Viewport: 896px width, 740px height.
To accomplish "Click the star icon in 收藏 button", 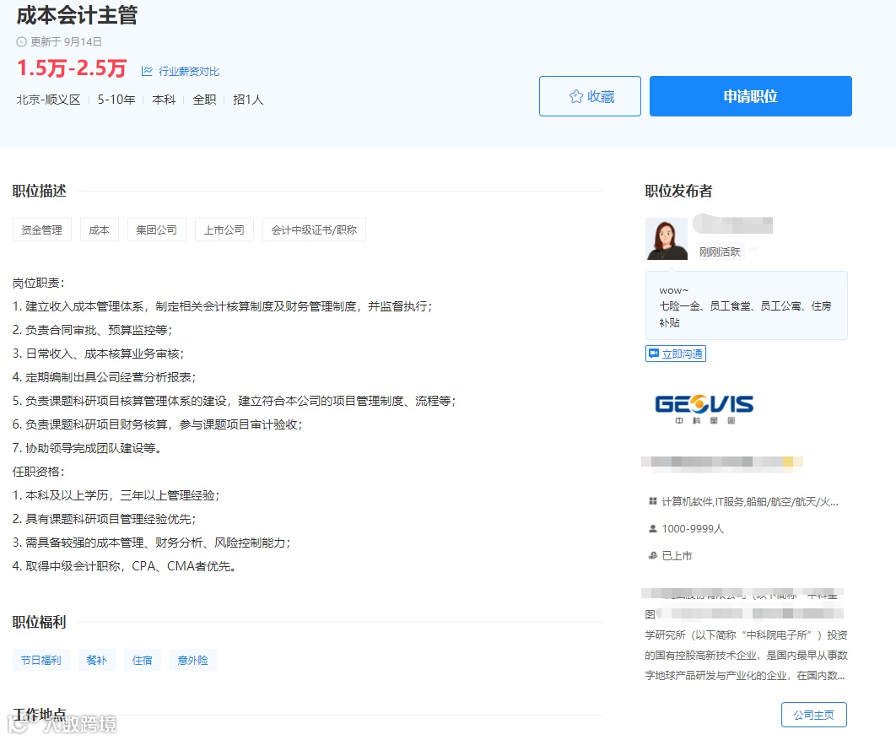I will click(576, 96).
